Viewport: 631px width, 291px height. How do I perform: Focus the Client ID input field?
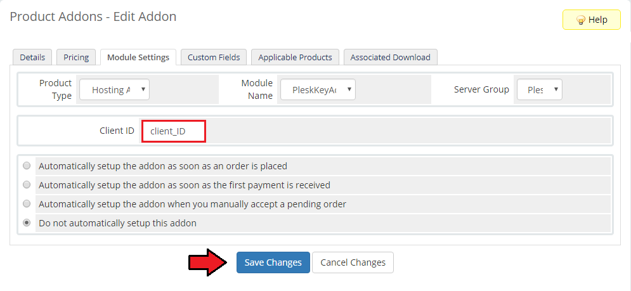(174, 131)
